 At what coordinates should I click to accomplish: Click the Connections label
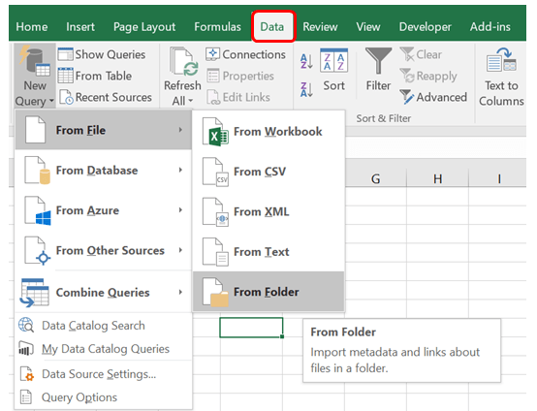click(254, 54)
